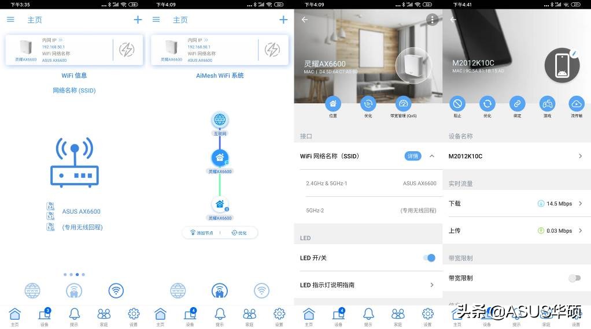This screenshot has width=591, height=329.
Task: Tap the 2.4 band icon beside ASUS AX6600
Action: (x=50, y=206)
